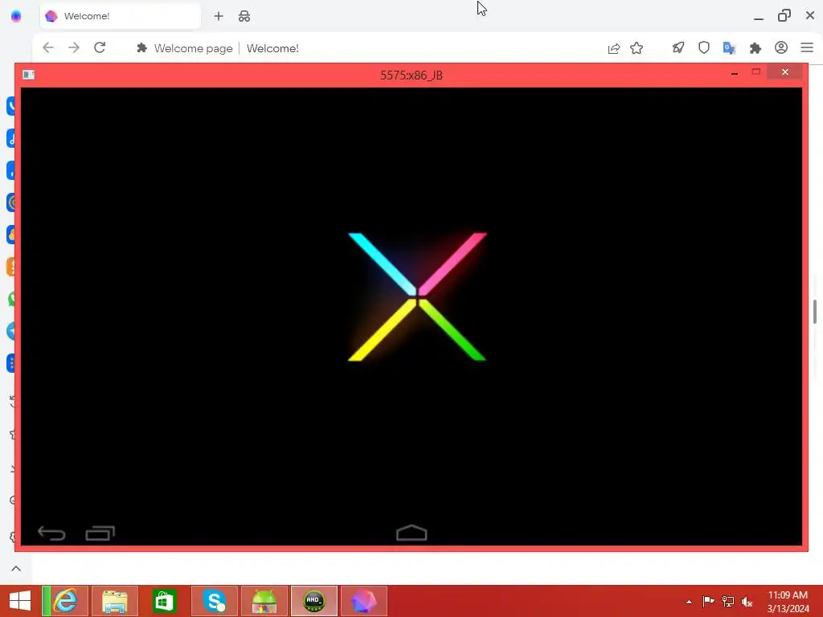Select the Welcome! browser tab
This screenshot has width=823, height=617.
121,16
